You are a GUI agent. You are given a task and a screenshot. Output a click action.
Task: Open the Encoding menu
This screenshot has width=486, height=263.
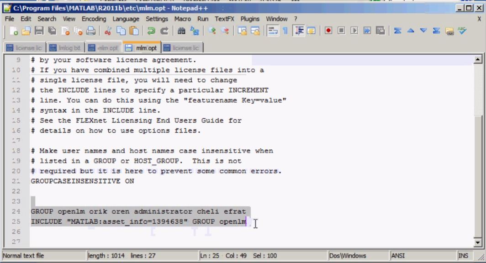coord(94,19)
